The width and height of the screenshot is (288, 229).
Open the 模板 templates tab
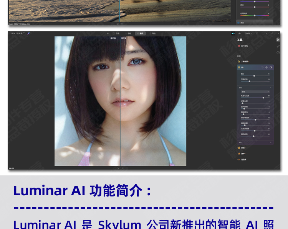[x=128, y=34]
